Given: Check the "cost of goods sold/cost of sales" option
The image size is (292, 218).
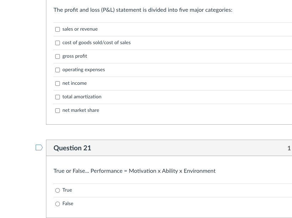Looking at the screenshot, I should tap(57, 43).
